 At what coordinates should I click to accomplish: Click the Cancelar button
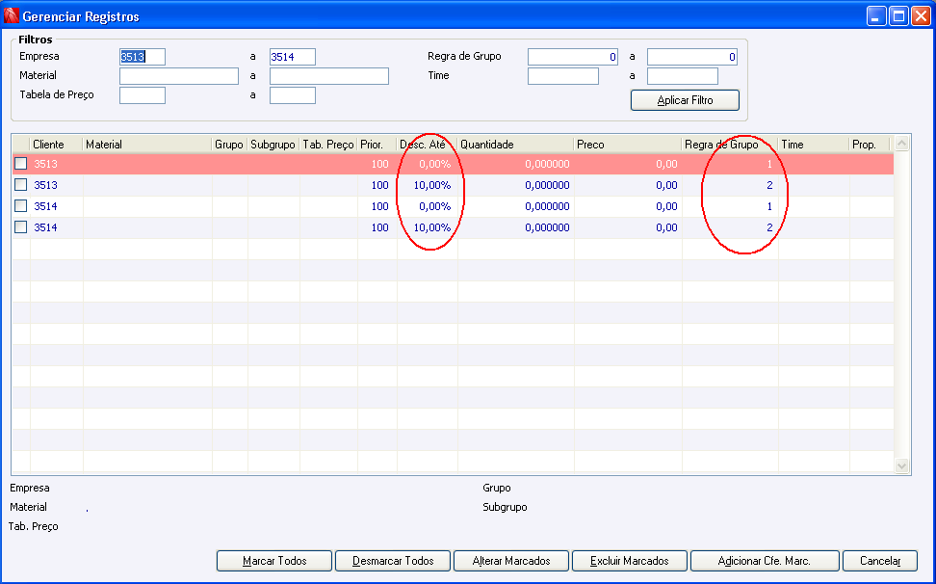coord(880,561)
